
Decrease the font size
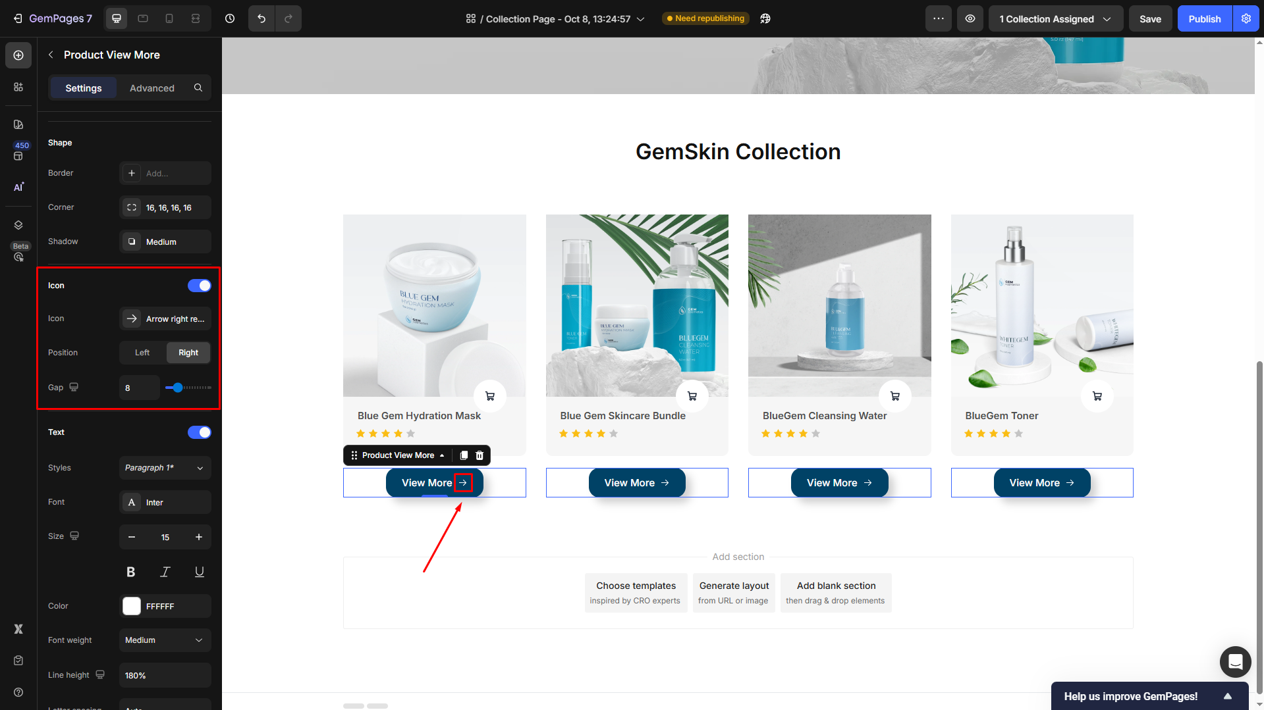pos(132,537)
